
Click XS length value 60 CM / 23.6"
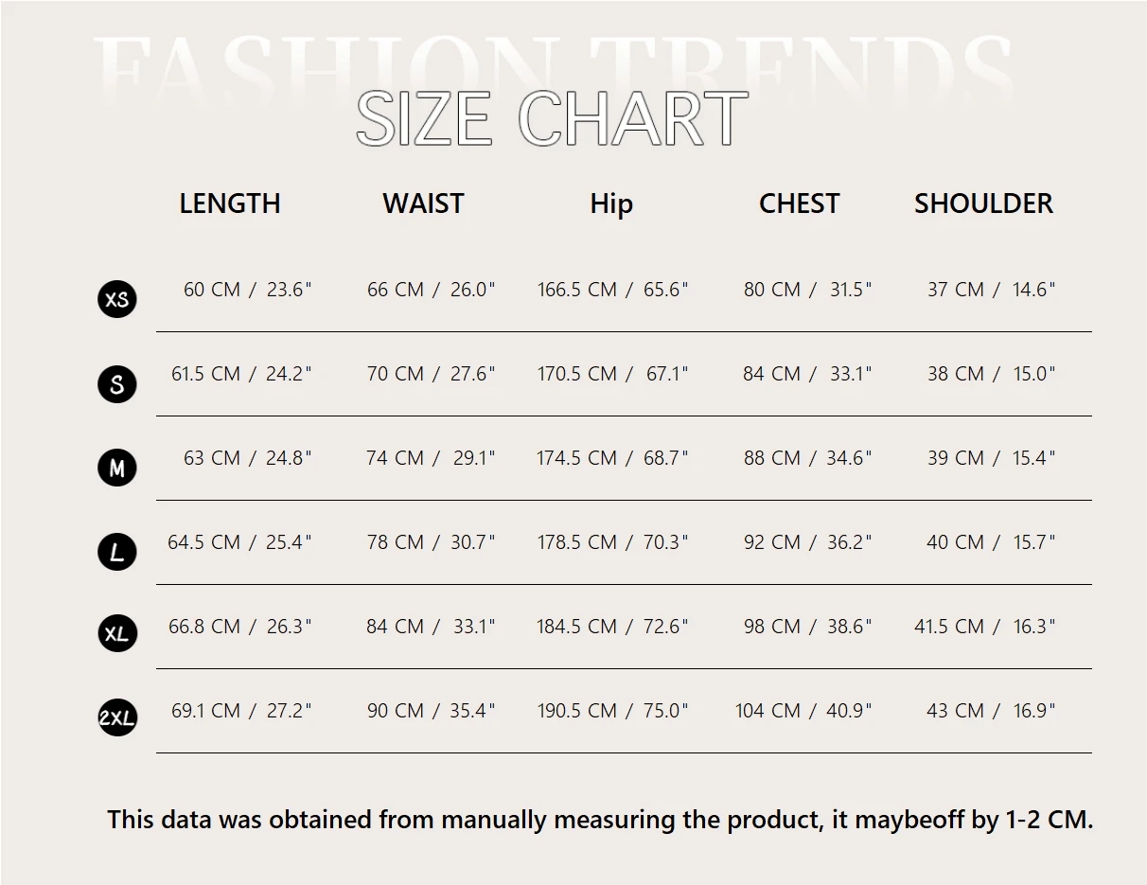pos(247,290)
